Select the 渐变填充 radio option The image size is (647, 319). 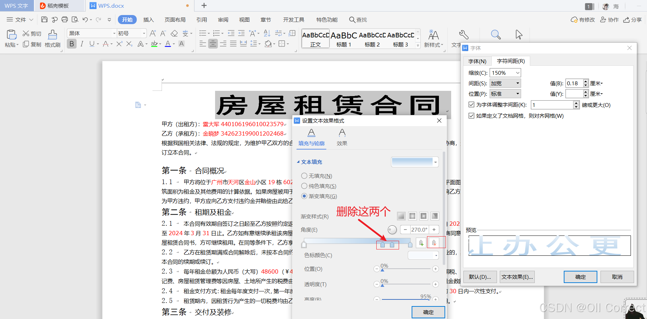304,196
